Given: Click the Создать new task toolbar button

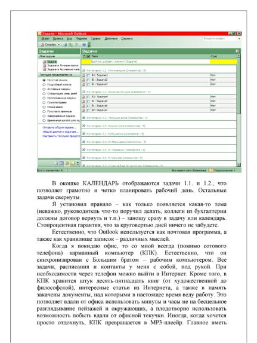Looking at the screenshot, I should click(48, 44).
